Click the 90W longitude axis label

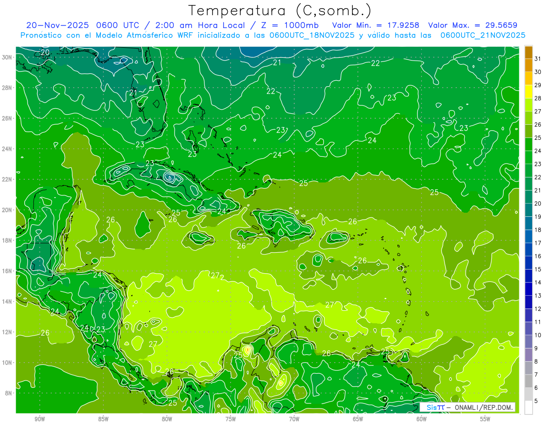click(39, 419)
